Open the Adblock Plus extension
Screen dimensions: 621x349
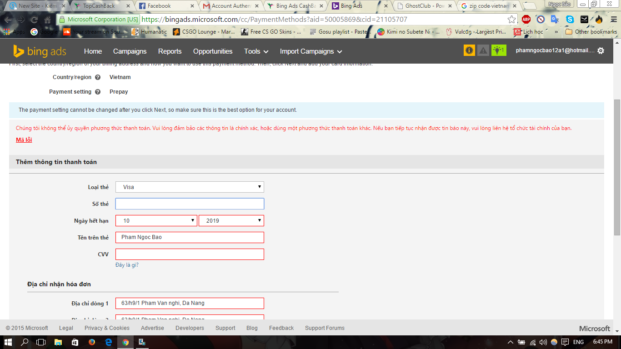point(526,20)
